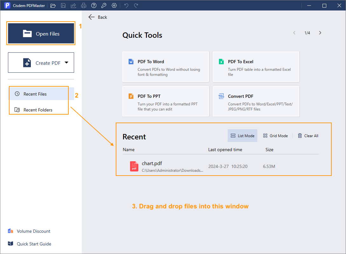Close the Cisdem PDFMaster window

[339, 5]
